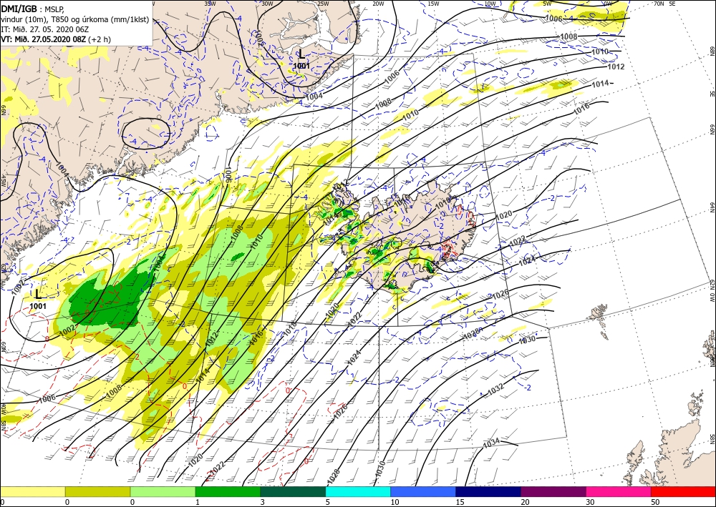Viewport: 716px width, 507px height.
Task: Click the medium green legend band above 1
Action: pos(228,491)
